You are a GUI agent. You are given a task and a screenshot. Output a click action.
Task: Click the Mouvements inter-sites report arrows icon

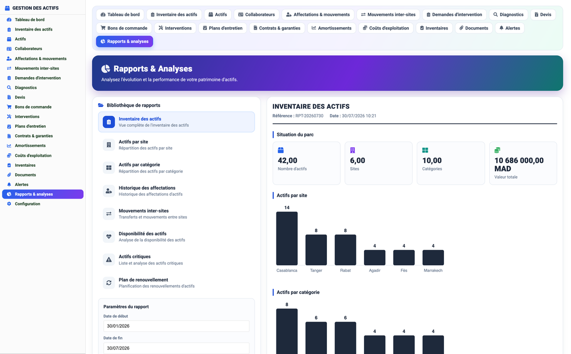(109, 214)
